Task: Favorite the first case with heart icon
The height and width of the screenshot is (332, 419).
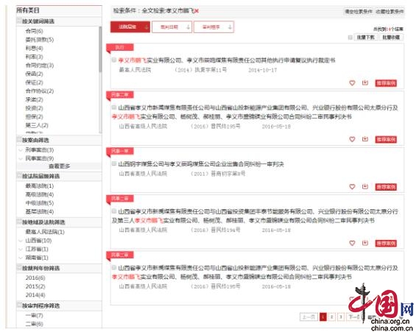Action: [352, 83]
